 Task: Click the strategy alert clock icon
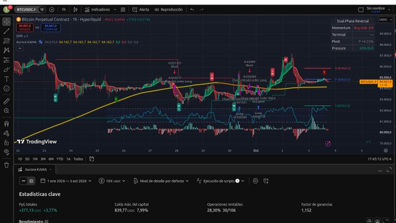tap(266, 181)
